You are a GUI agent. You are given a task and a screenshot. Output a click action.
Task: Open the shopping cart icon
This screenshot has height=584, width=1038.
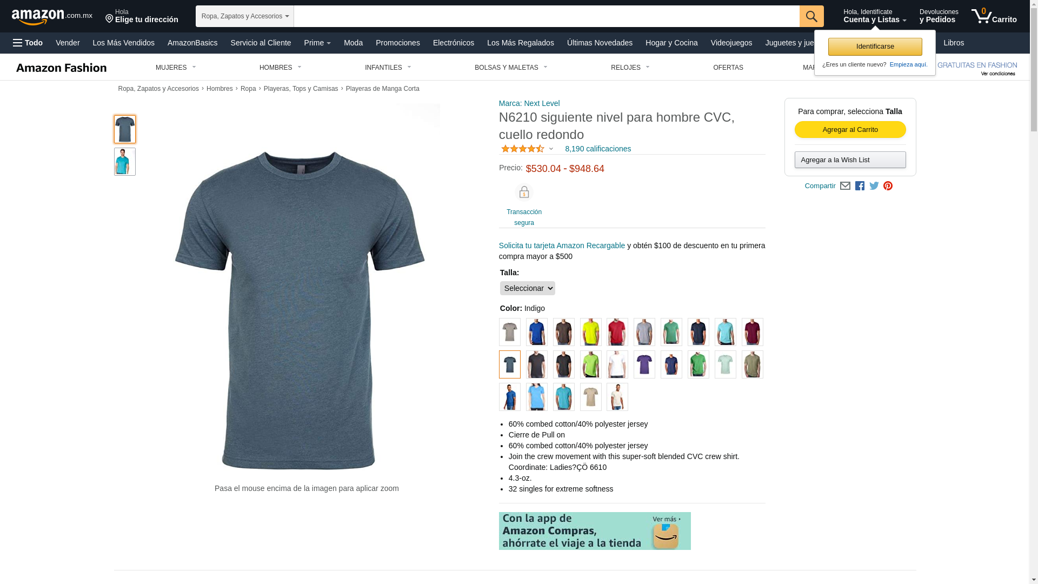pyautogui.click(x=994, y=16)
